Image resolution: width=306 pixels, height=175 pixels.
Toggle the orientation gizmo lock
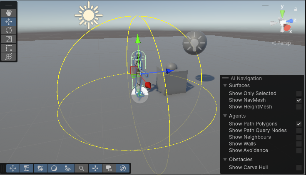click(x=296, y=9)
